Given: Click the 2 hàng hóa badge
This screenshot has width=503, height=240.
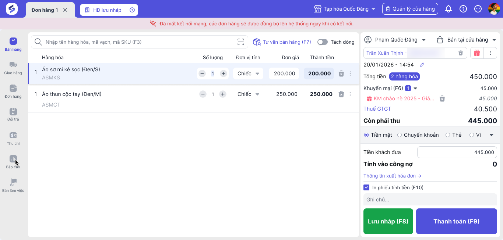Looking at the screenshot, I should (x=404, y=76).
